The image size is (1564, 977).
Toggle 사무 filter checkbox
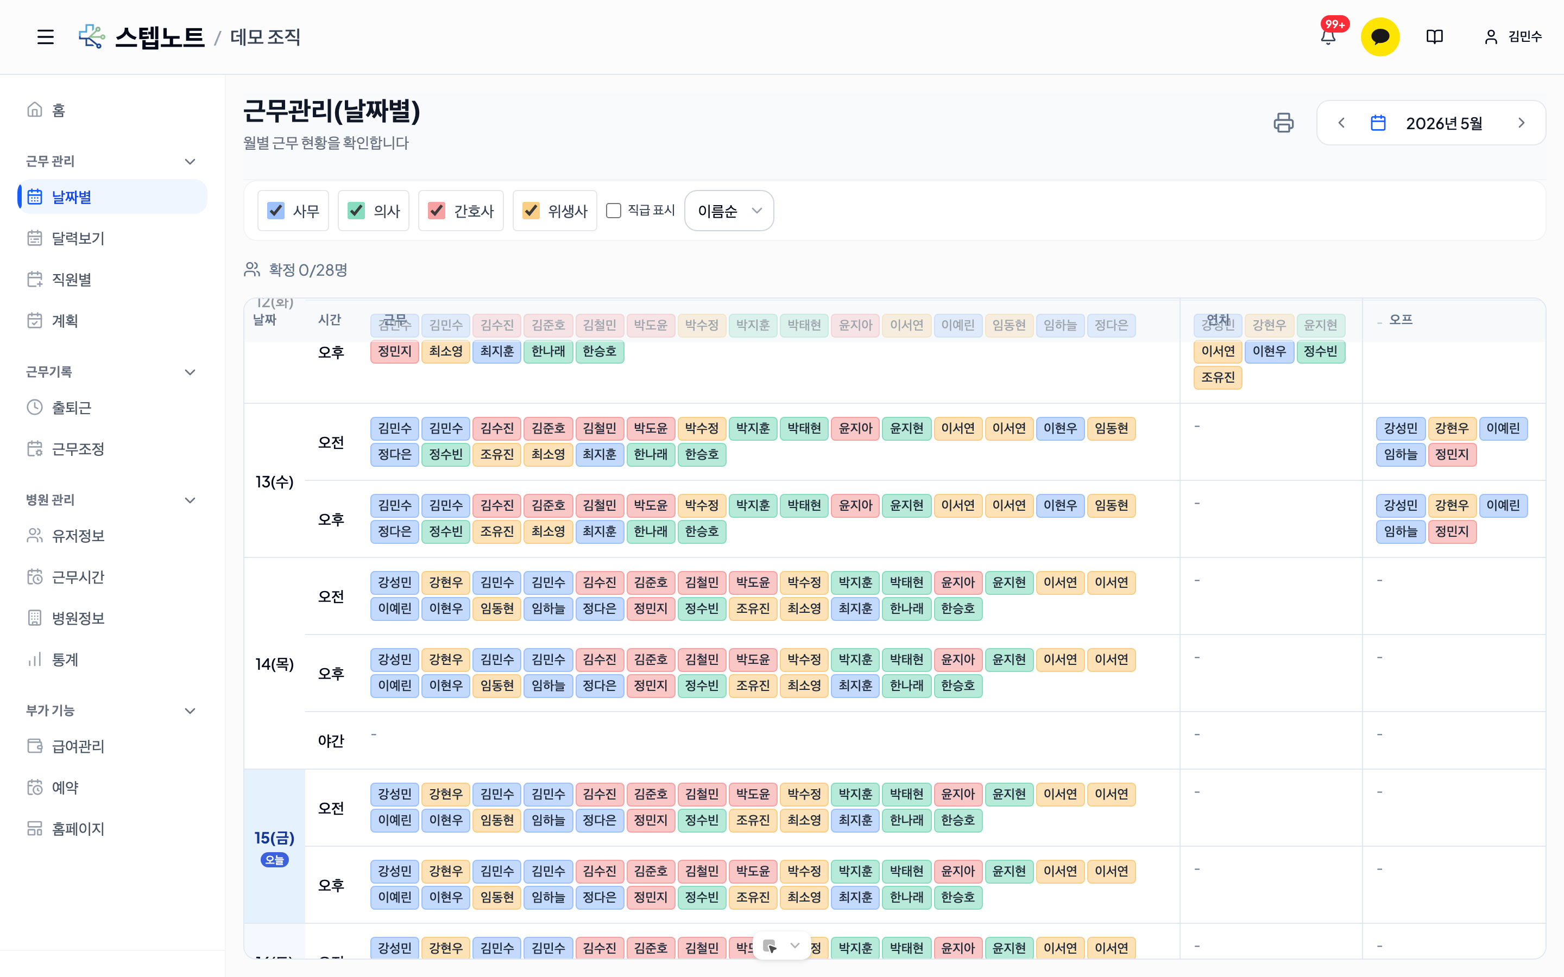pos(276,211)
